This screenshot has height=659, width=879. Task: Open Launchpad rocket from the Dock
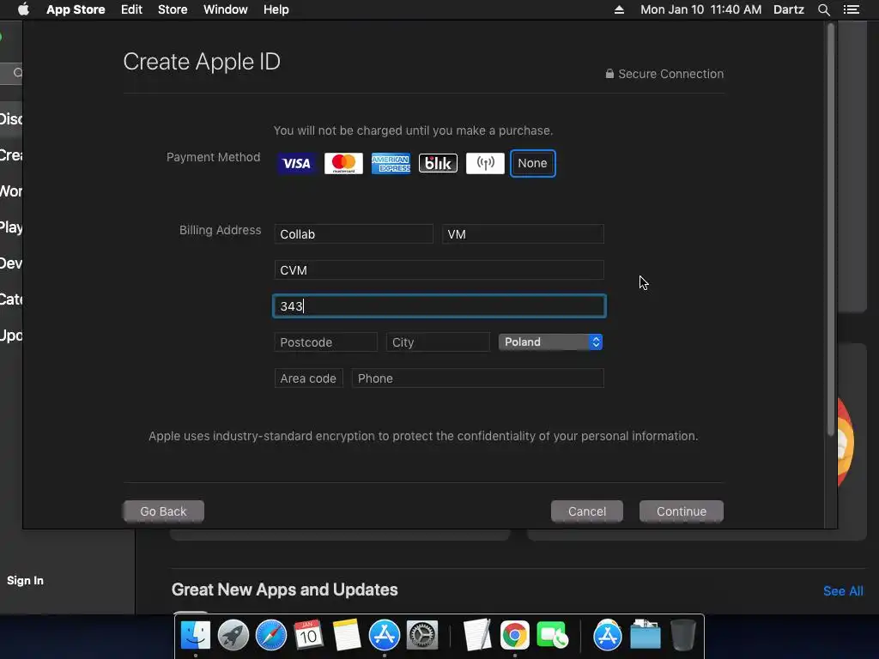tap(233, 635)
